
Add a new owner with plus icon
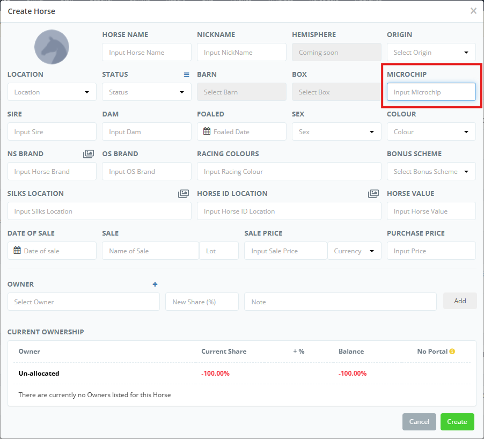[155, 284]
